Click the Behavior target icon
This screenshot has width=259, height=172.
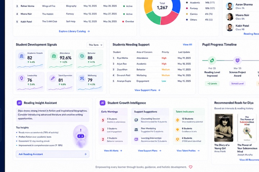click(82, 56)
